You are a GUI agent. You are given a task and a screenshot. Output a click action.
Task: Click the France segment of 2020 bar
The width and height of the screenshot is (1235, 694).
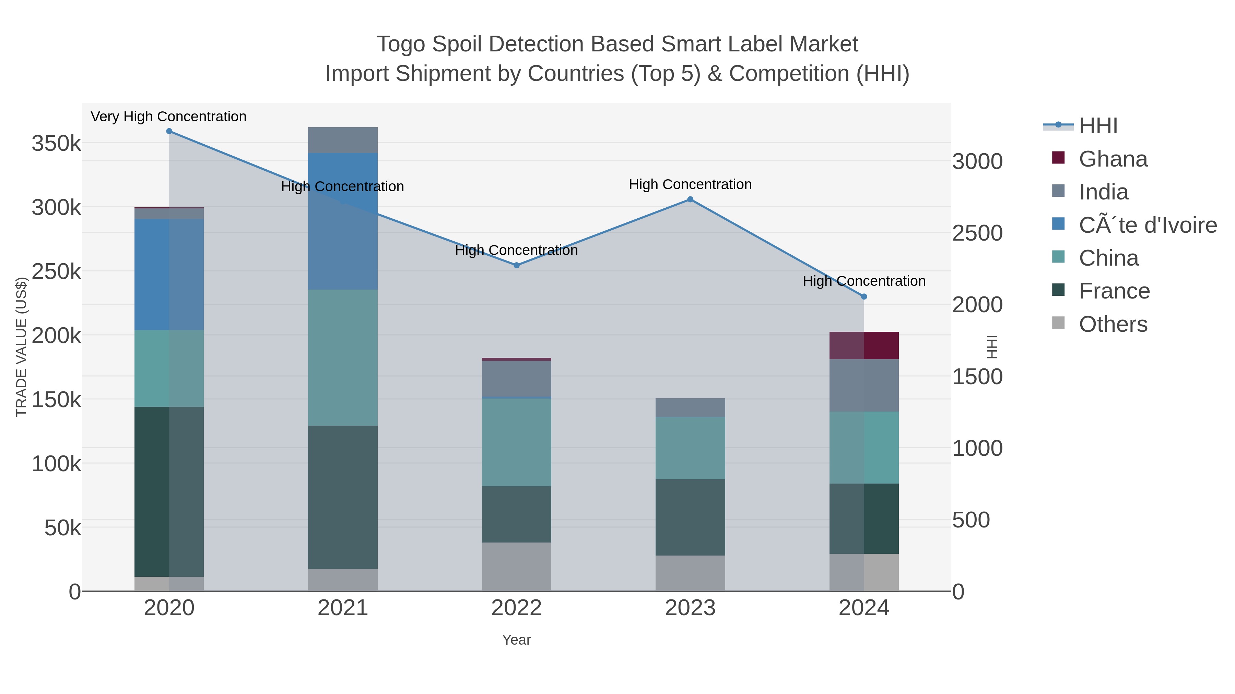[x=169, y=492]
